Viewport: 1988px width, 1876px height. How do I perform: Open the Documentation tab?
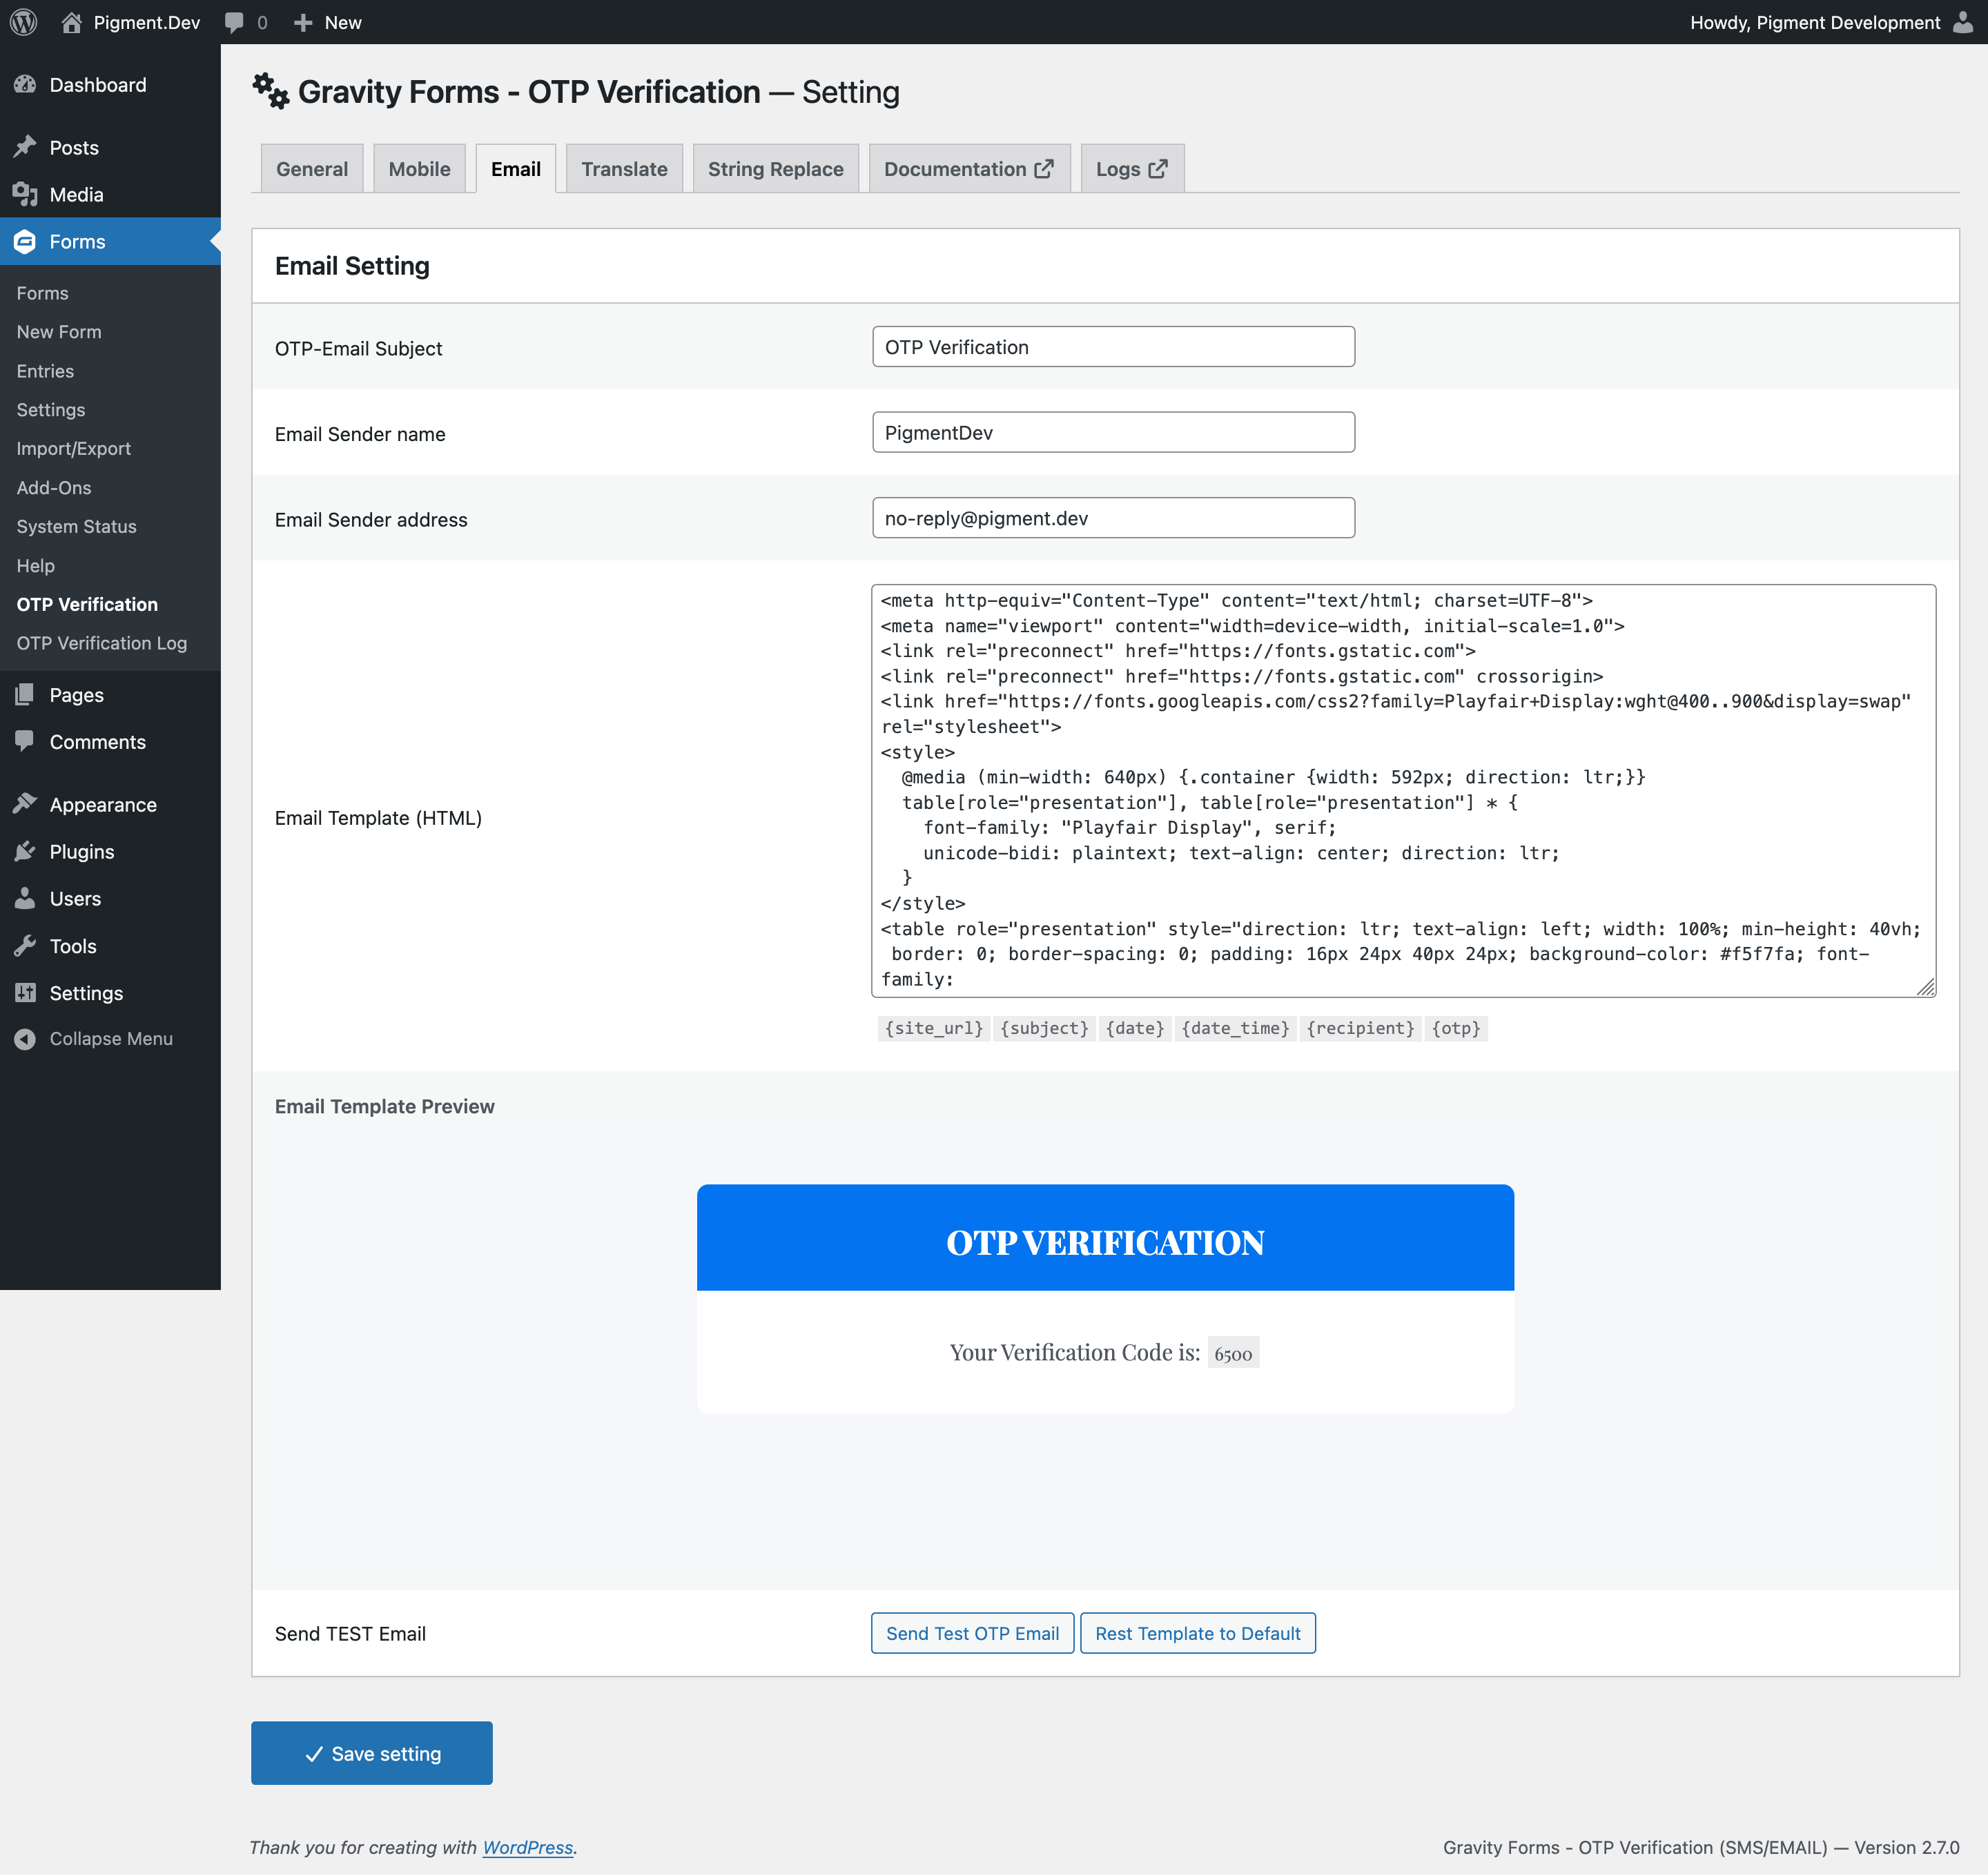click(969, 168)
